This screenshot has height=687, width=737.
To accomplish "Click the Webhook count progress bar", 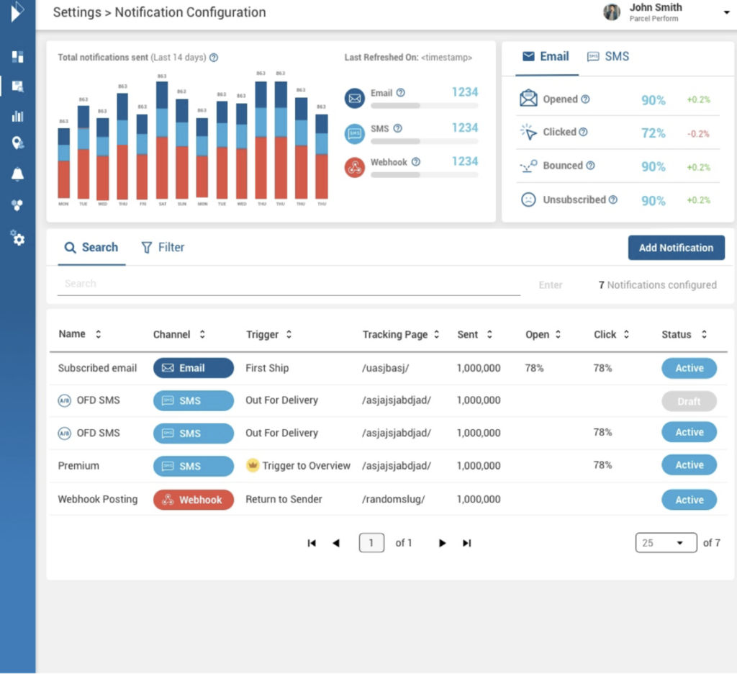I will tap(424, 175).
